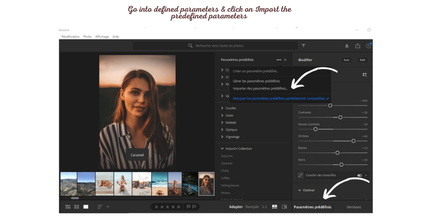Switch to the Versions tab
Viewport: 432px width, 219px height.
[x=353, y=207]
